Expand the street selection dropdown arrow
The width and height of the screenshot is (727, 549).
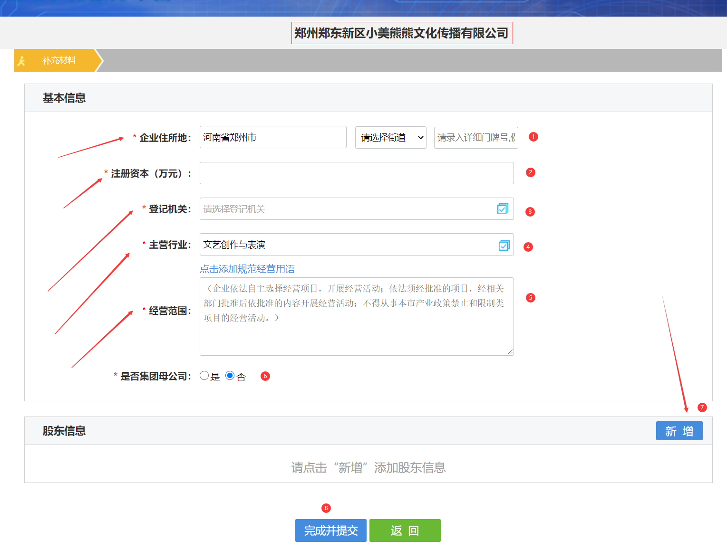point(419,137)
